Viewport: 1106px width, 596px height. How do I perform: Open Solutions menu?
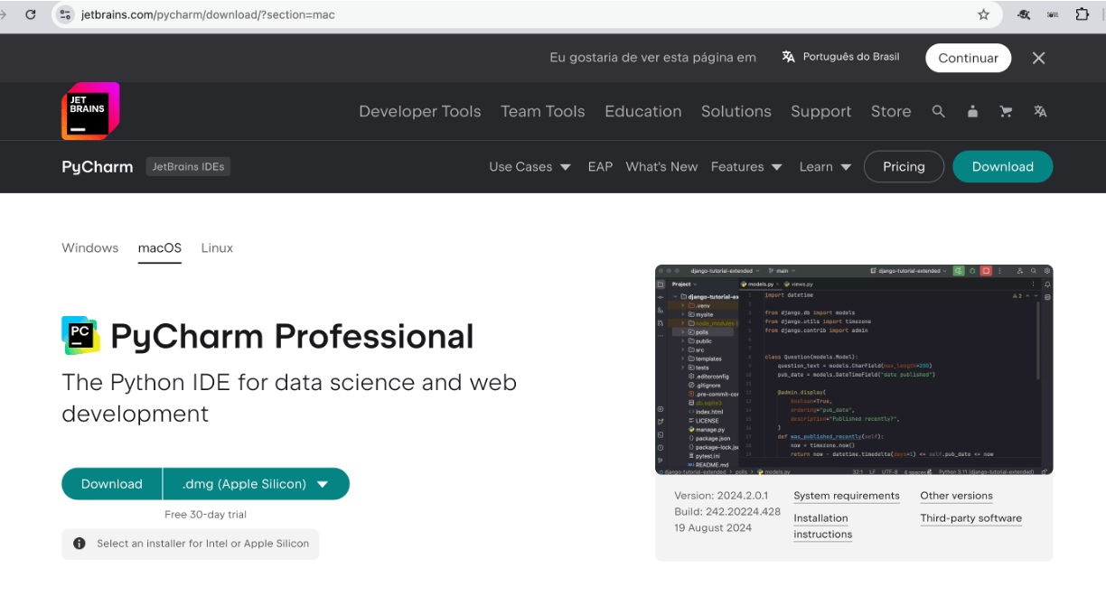click(736, 111)
